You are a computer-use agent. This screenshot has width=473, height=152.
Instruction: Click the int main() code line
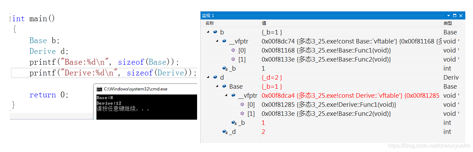pos(33,18)
